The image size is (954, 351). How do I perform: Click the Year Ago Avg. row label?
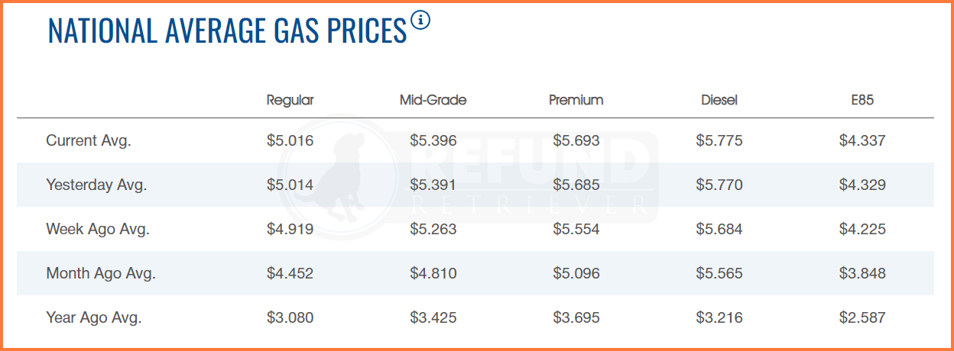[94, 317]
